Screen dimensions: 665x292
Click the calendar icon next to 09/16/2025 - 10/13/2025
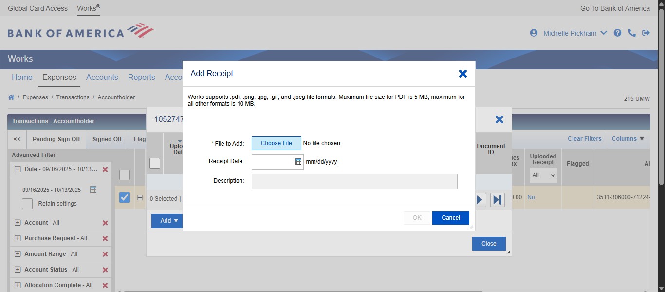point(93,189)
